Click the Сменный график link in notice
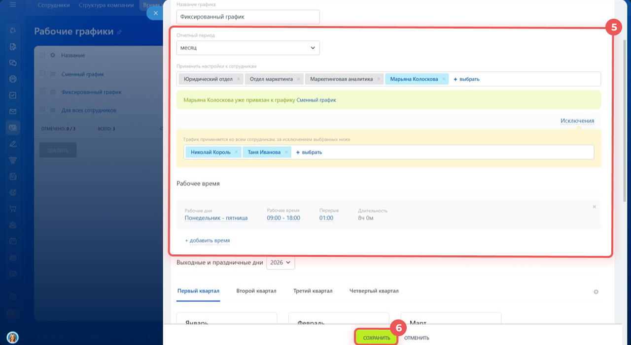Screen dimensions: 631x345 316,100
